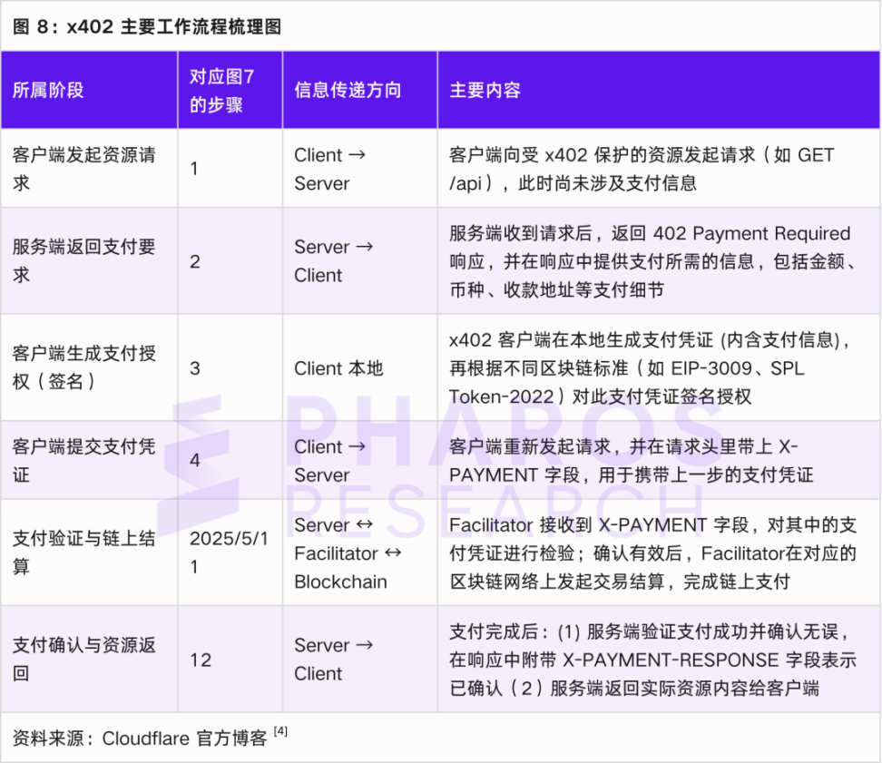Select the Client 本地 direction cell
Viewport: 882px width, 763px height.
pyautogui.click(x=338, y=368)
